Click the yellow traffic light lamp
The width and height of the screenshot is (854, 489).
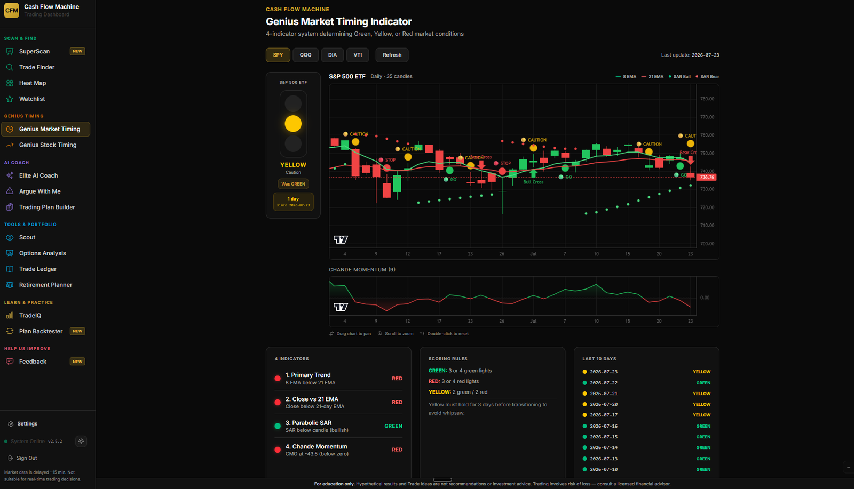293,124
